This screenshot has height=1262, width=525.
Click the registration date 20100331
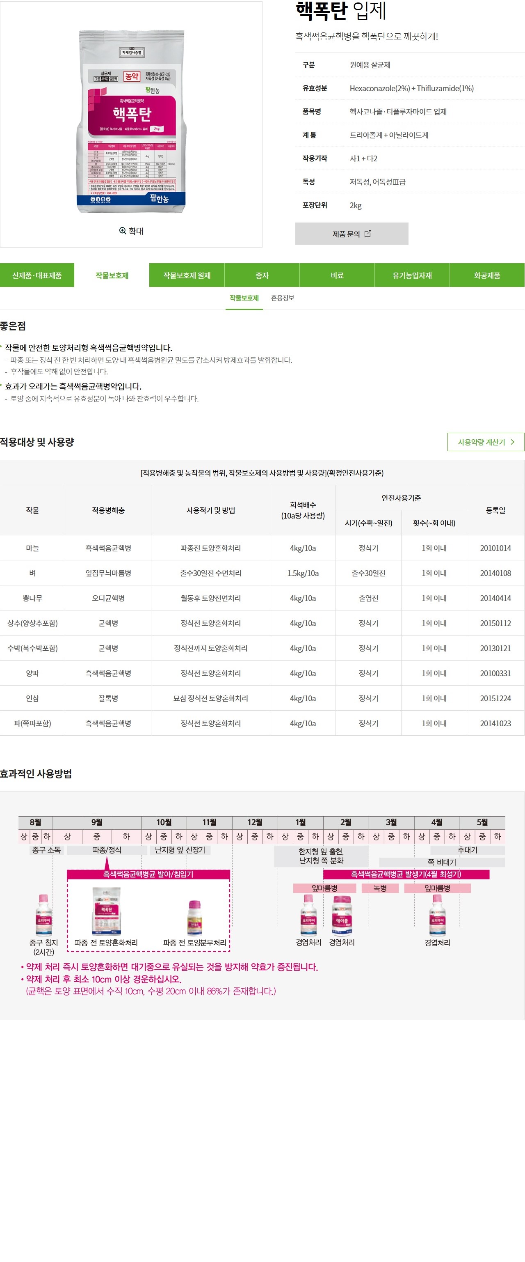pyautogui.click(x=495, y=672)
